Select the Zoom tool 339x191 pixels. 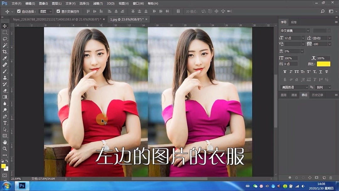click(5, 148)
